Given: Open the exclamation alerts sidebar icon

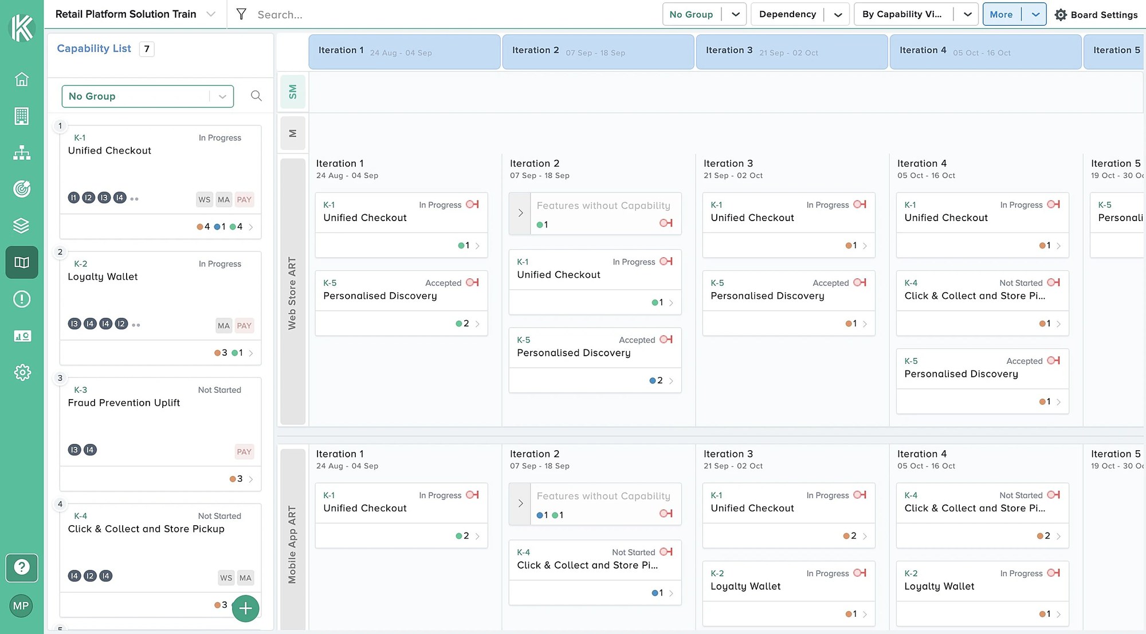Looking at the screenshot, I should (22, 299).
